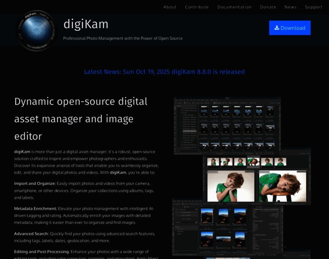This screenshot has height=259, width=329.
Task: Click the tagline 'Professional Photo Management' text
Action: 123,38
